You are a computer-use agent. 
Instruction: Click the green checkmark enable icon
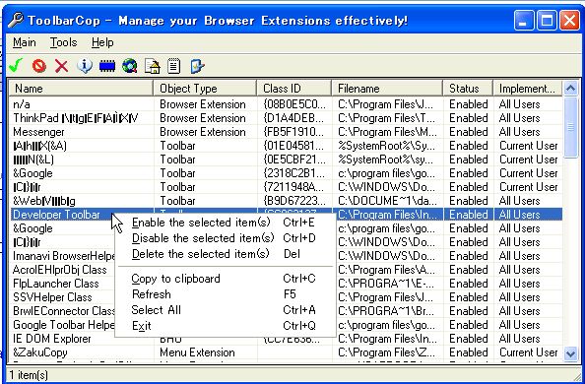16,66
